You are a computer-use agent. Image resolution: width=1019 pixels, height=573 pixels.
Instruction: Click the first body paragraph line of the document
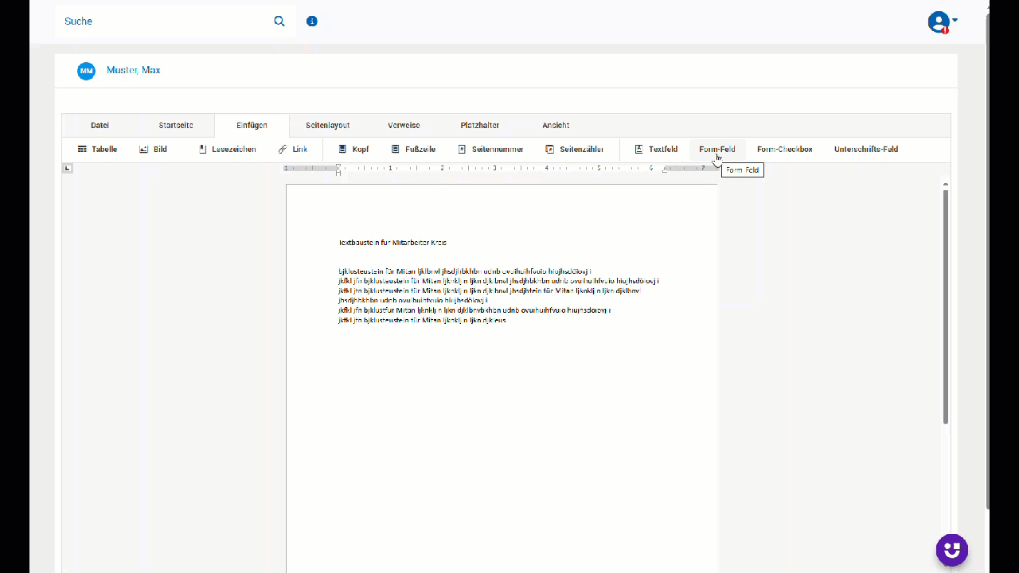coord(465,271)
